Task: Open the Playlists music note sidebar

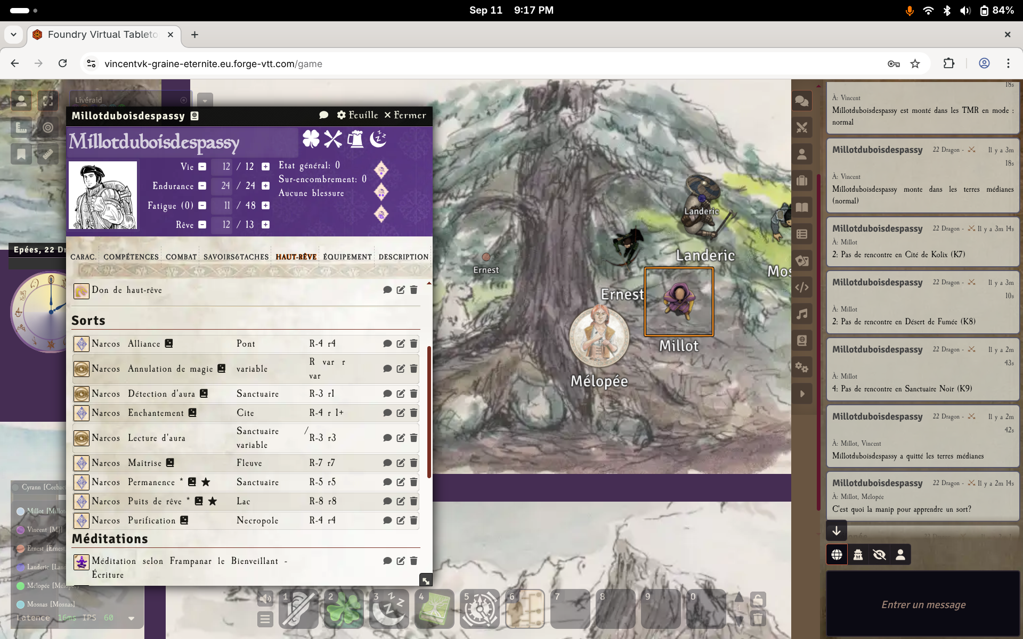Action: point(802,314)
